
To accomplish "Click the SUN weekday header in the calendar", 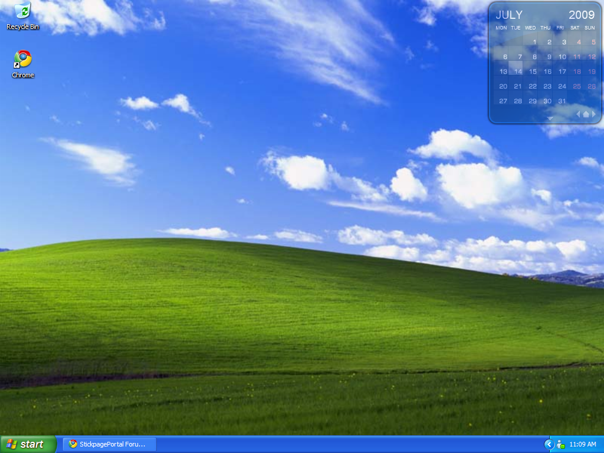I will tap(590, 28).
